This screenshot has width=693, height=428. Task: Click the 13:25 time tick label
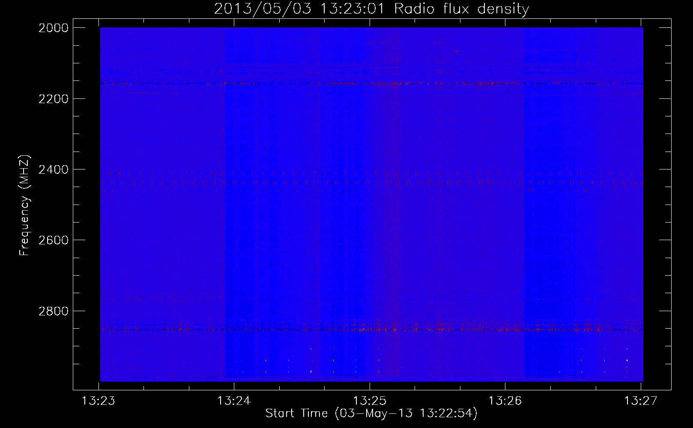(370, 401)
